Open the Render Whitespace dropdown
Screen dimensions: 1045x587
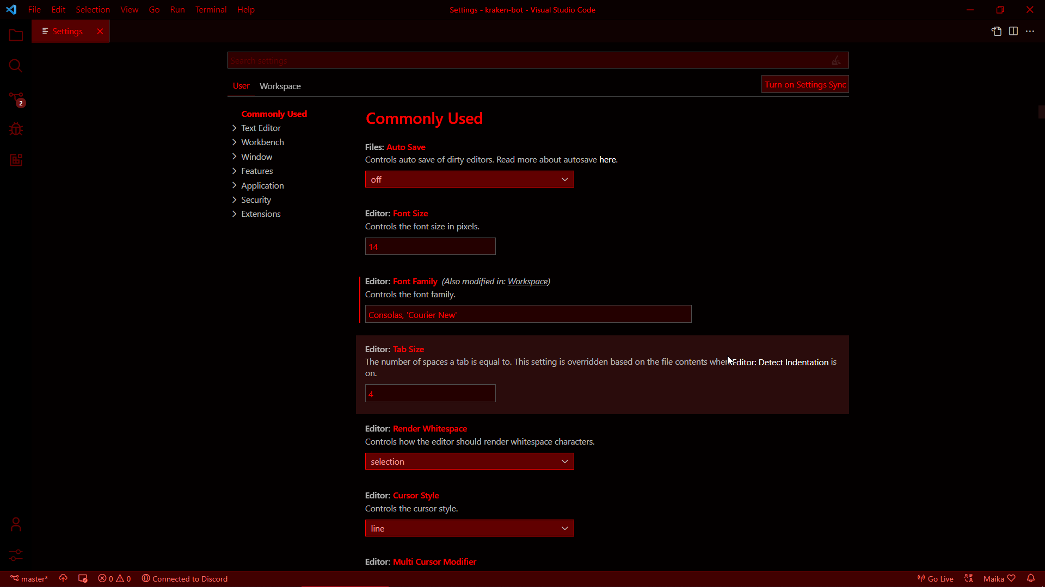tap(469, 461)
